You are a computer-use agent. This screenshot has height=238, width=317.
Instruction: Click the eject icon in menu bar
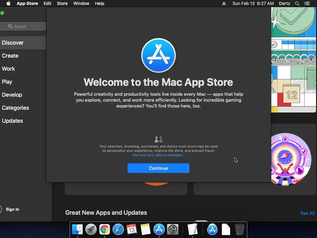pyautogui.click(x=224, y=3)
